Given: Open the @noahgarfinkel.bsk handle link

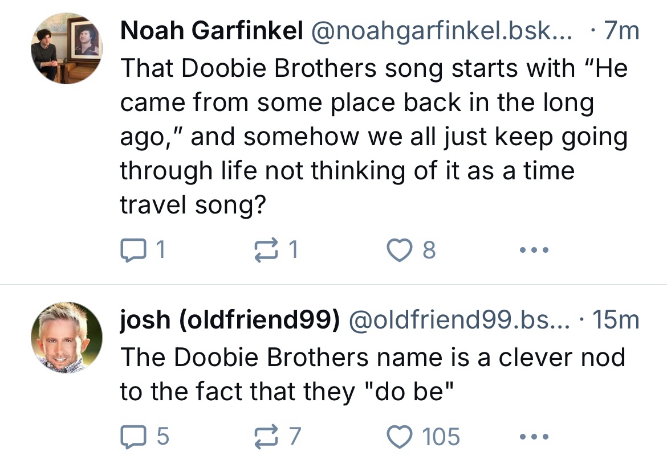Looking at the screenshot, I should coord(439,32).
